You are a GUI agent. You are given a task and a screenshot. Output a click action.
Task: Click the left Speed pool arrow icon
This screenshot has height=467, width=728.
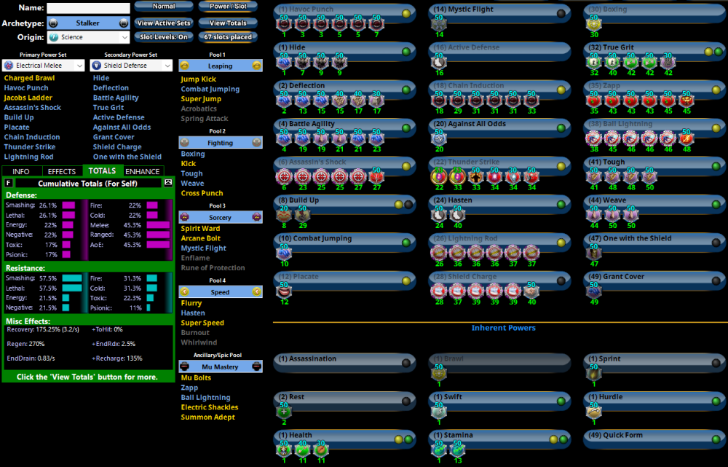pyautogui.click(x=185, y=292)
